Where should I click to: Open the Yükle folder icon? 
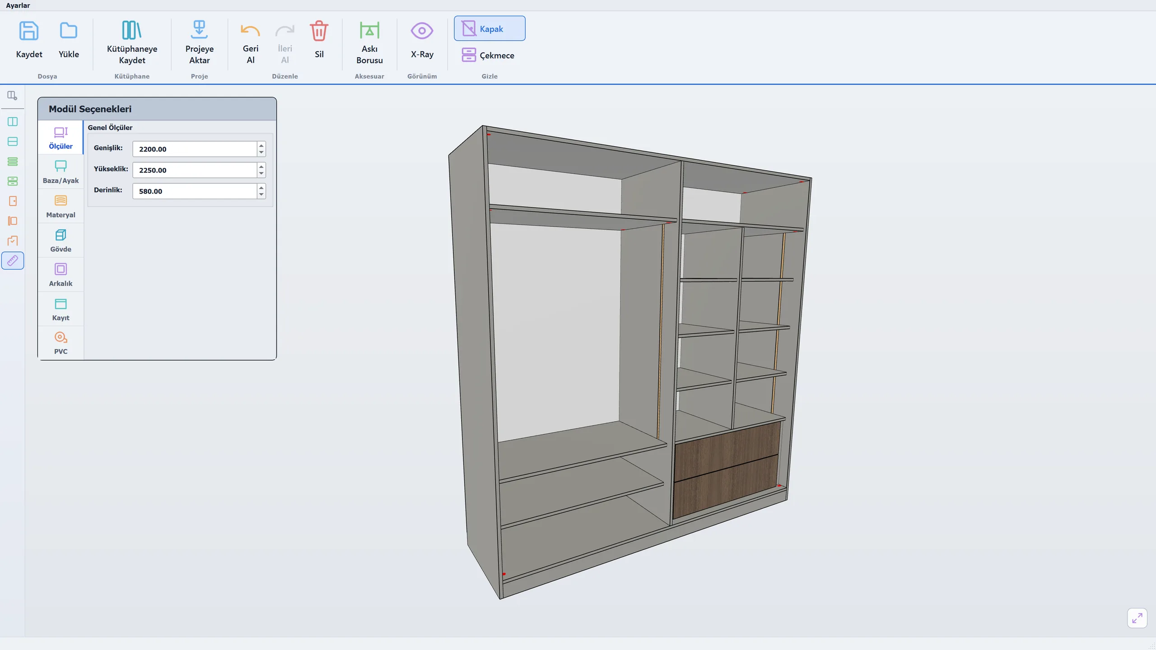[x=69, y=31]
